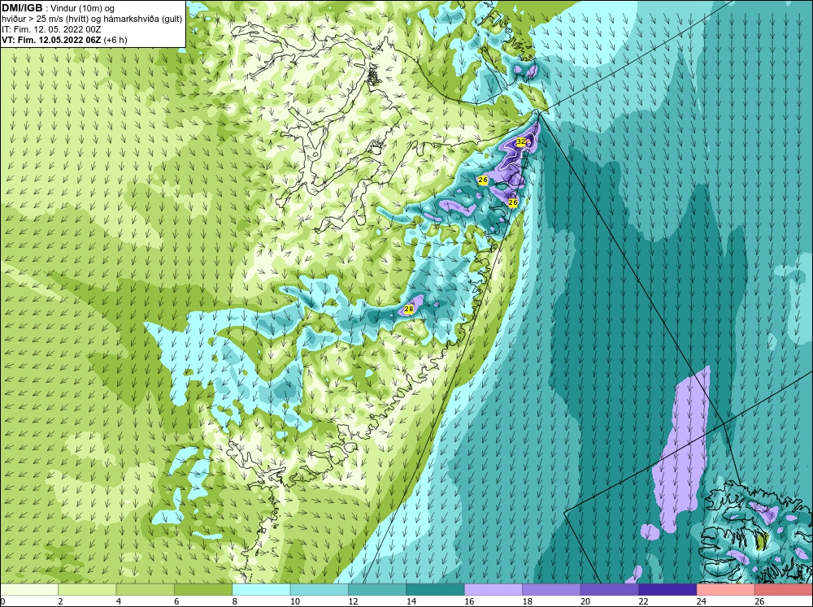Click the legend scale label 0
Screen dimensions: 813x607
[x=2, y=601]
